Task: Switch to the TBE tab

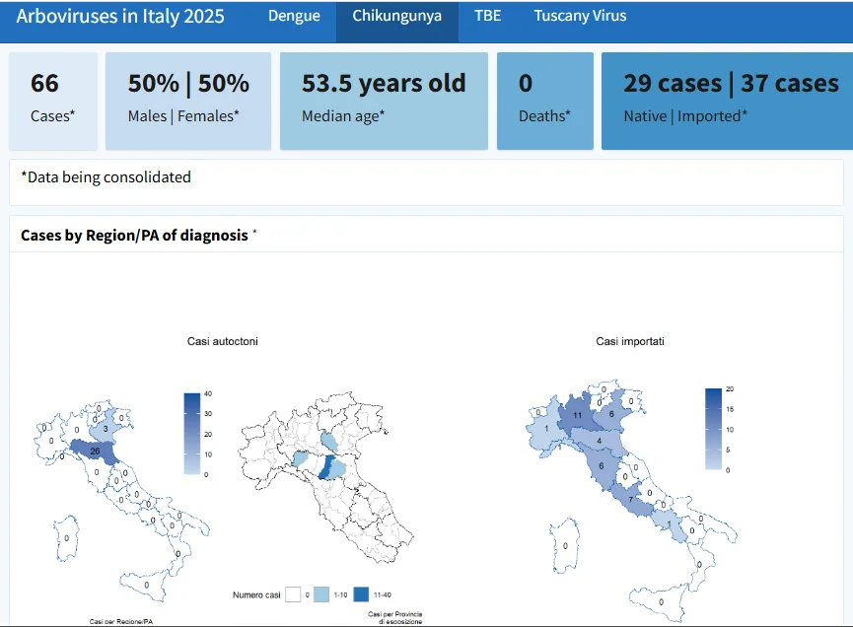Action: point(487,17)
